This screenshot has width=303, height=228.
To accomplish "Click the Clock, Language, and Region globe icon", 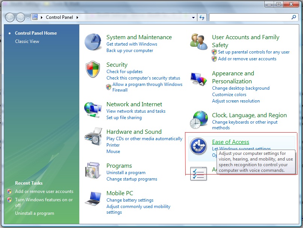I will [x=198, y=120].
